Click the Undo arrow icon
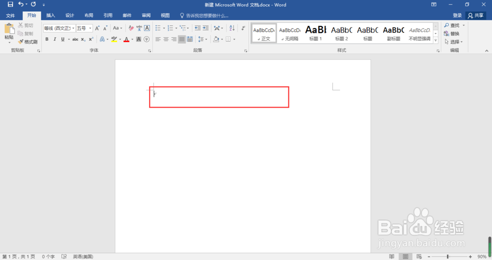 point(21,4)
